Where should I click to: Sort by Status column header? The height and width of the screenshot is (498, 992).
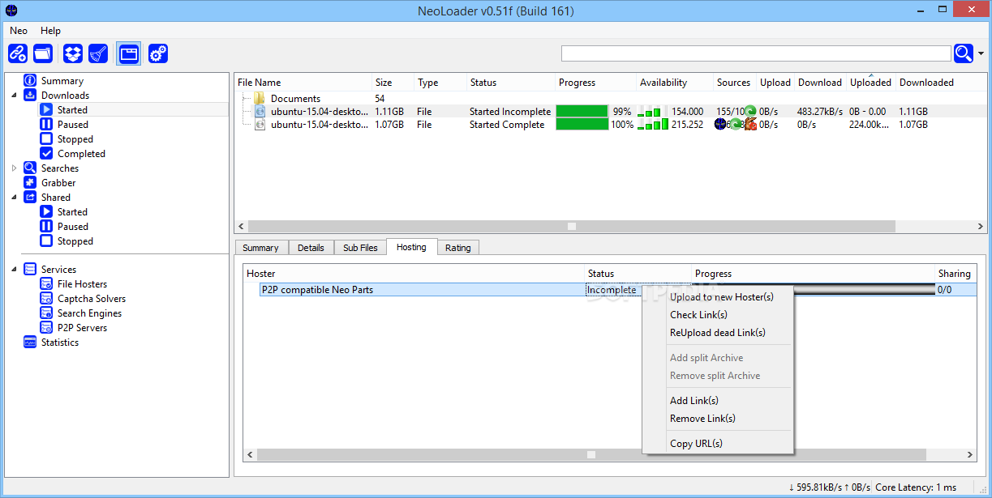511,83
